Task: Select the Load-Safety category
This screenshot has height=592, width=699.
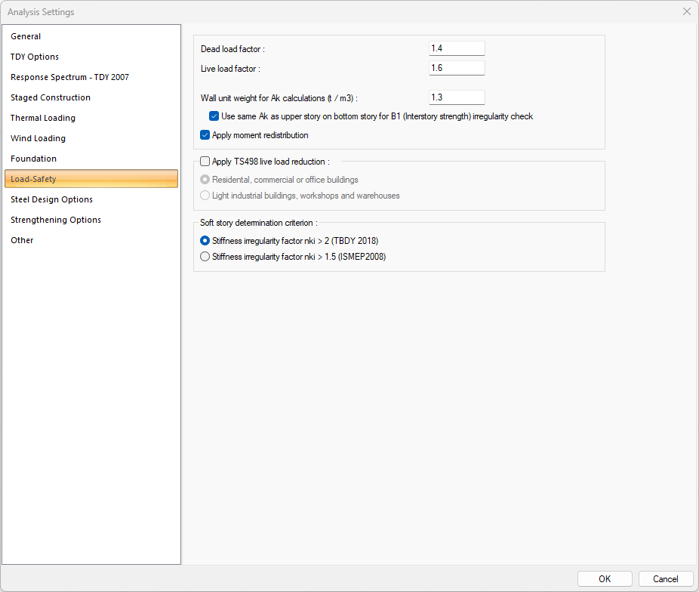Action: (x=91, y=179)
